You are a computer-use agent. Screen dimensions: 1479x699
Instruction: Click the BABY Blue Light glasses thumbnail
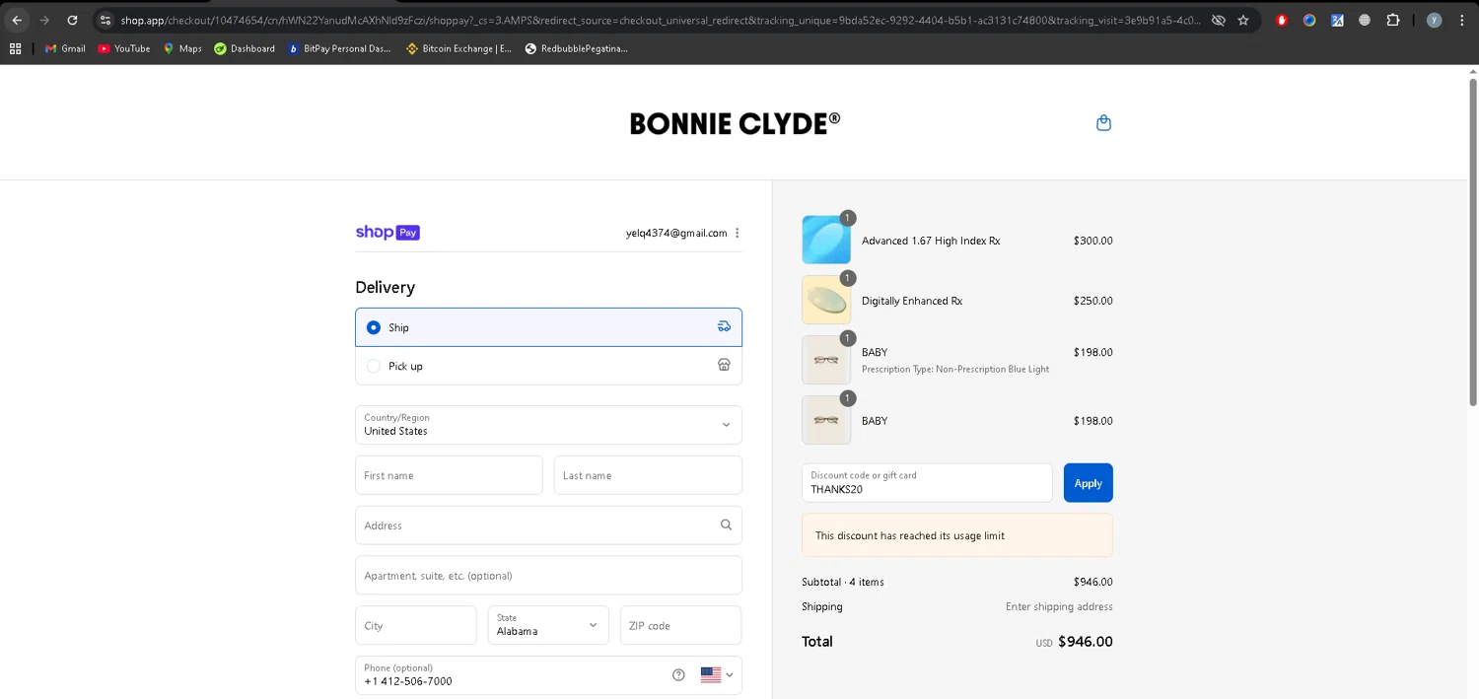pyautogui.click(x=826, y=360)
